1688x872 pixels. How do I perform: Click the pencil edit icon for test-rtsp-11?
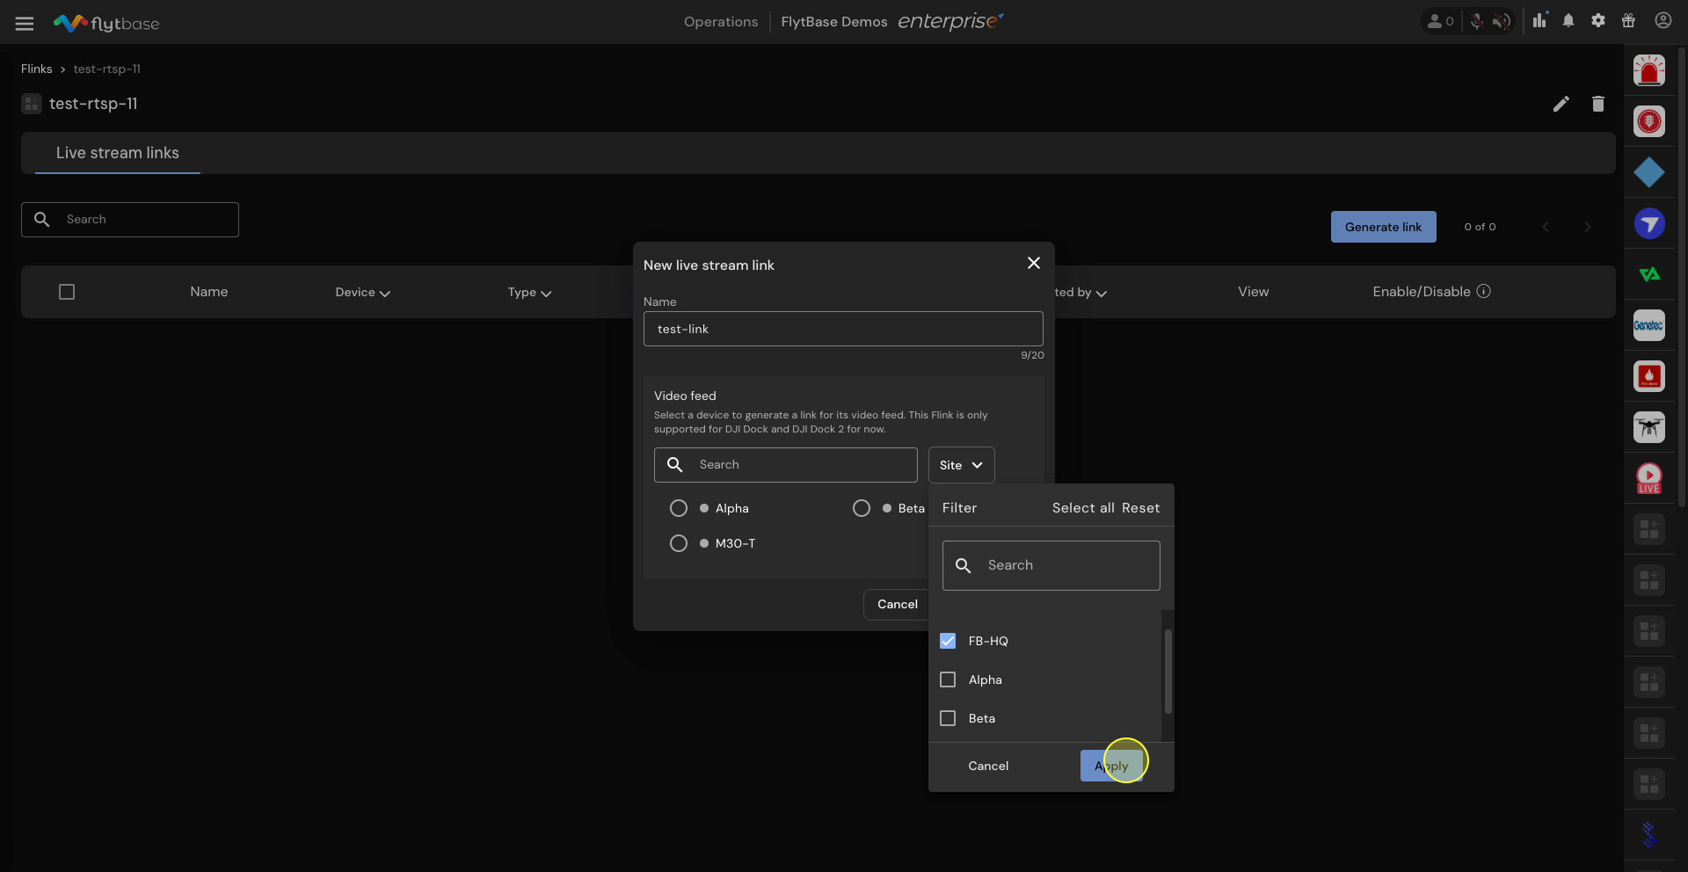pos(1561,105)
